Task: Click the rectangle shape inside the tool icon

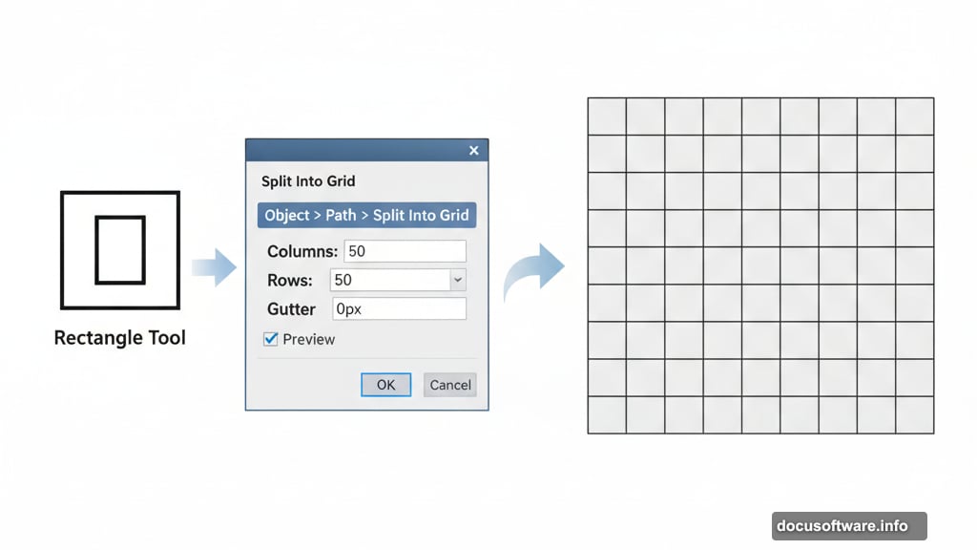Action: click(x=119, y=249)
